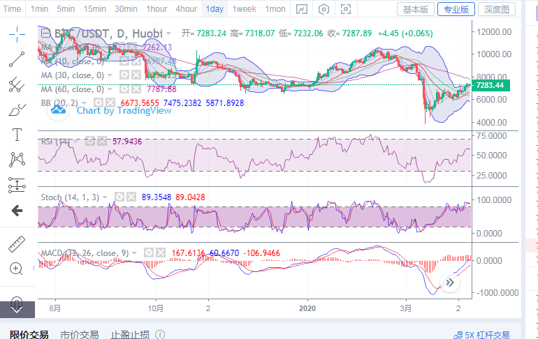The width and height of the screenshot is (538, 339).
Task: Open the 市价交易 trading tab
Action: [79, 335]
